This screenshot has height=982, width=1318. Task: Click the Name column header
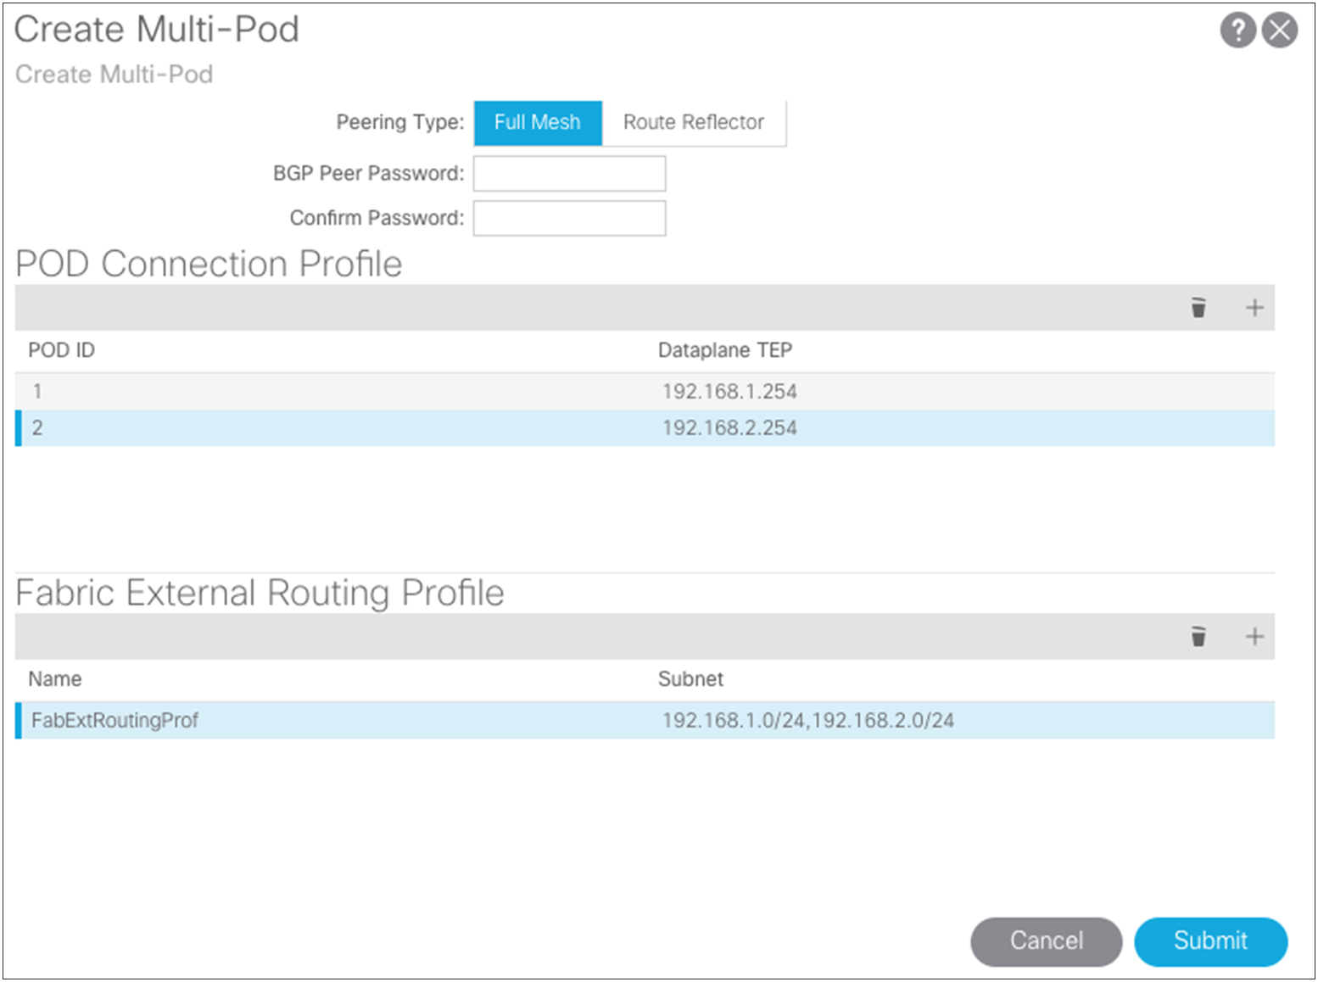[x=55, y=678]
